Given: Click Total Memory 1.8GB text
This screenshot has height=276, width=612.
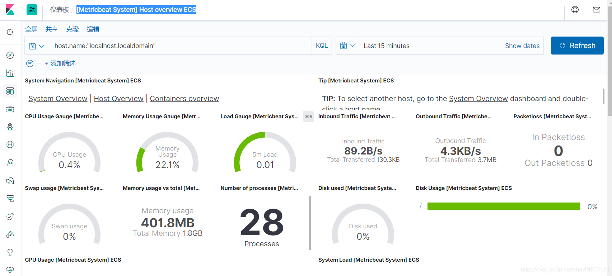Looking at the screenshot, I should click(168, 233).
